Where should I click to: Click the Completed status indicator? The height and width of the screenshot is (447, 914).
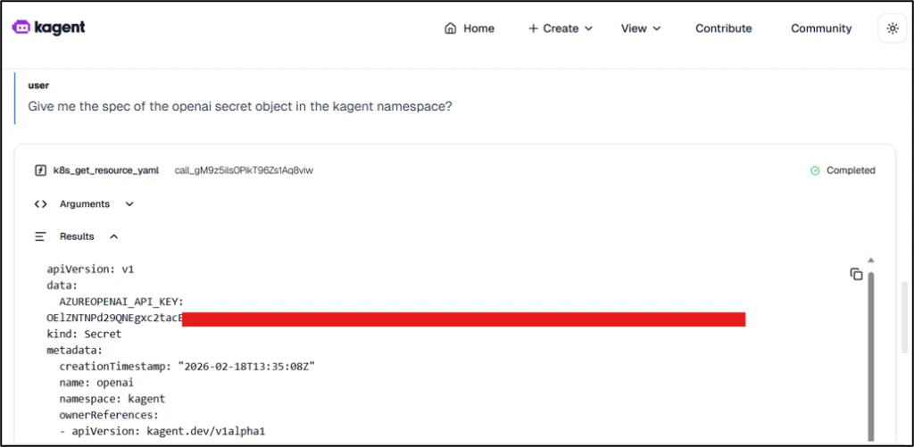click(x=843, y=170)
